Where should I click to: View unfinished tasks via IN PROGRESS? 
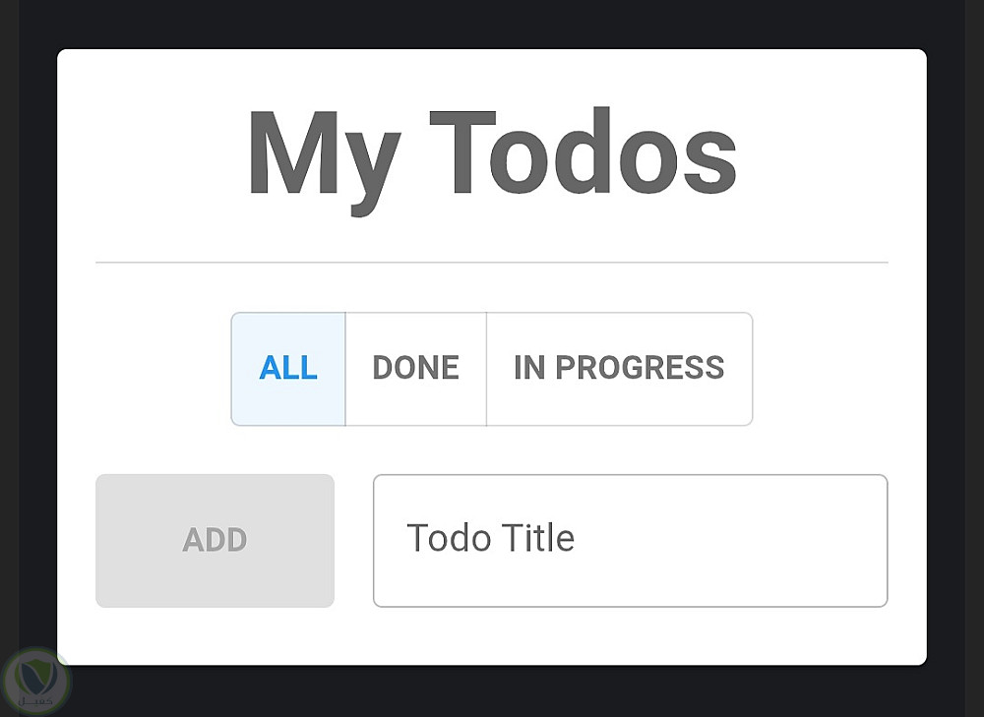pyautogui.click(x=619, y=369)
